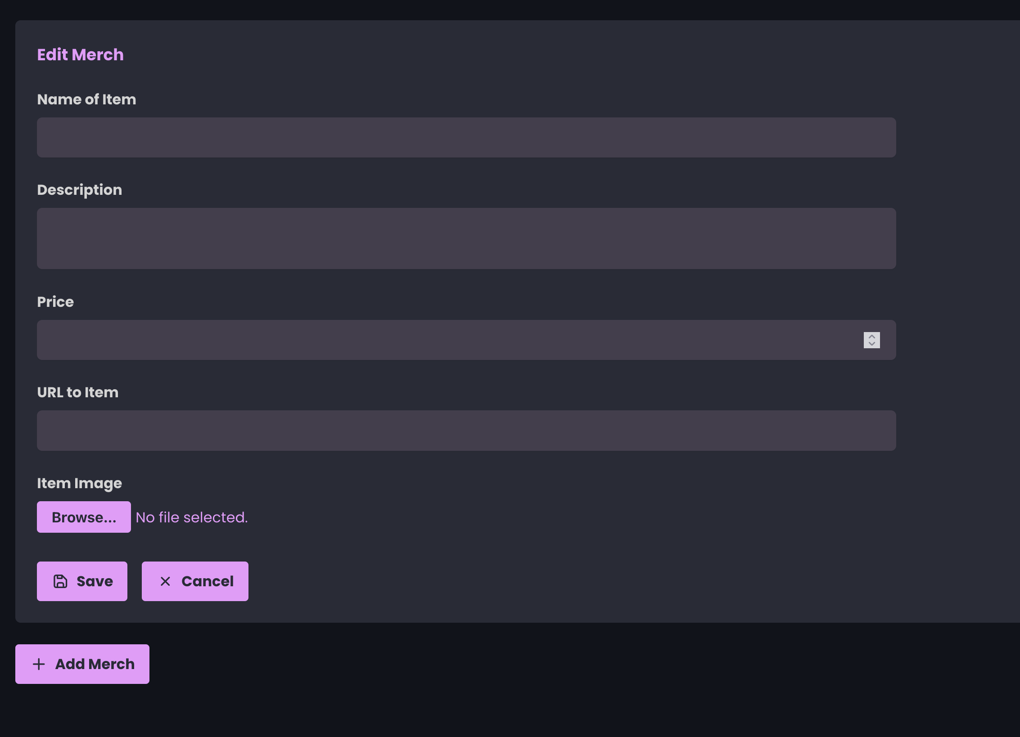The width and height of the screenshot is (1020, 737).
Task: Click the Price label
Action: tap(55, 302)
